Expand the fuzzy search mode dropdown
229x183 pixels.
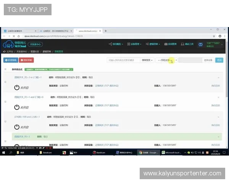coord(147,60)
